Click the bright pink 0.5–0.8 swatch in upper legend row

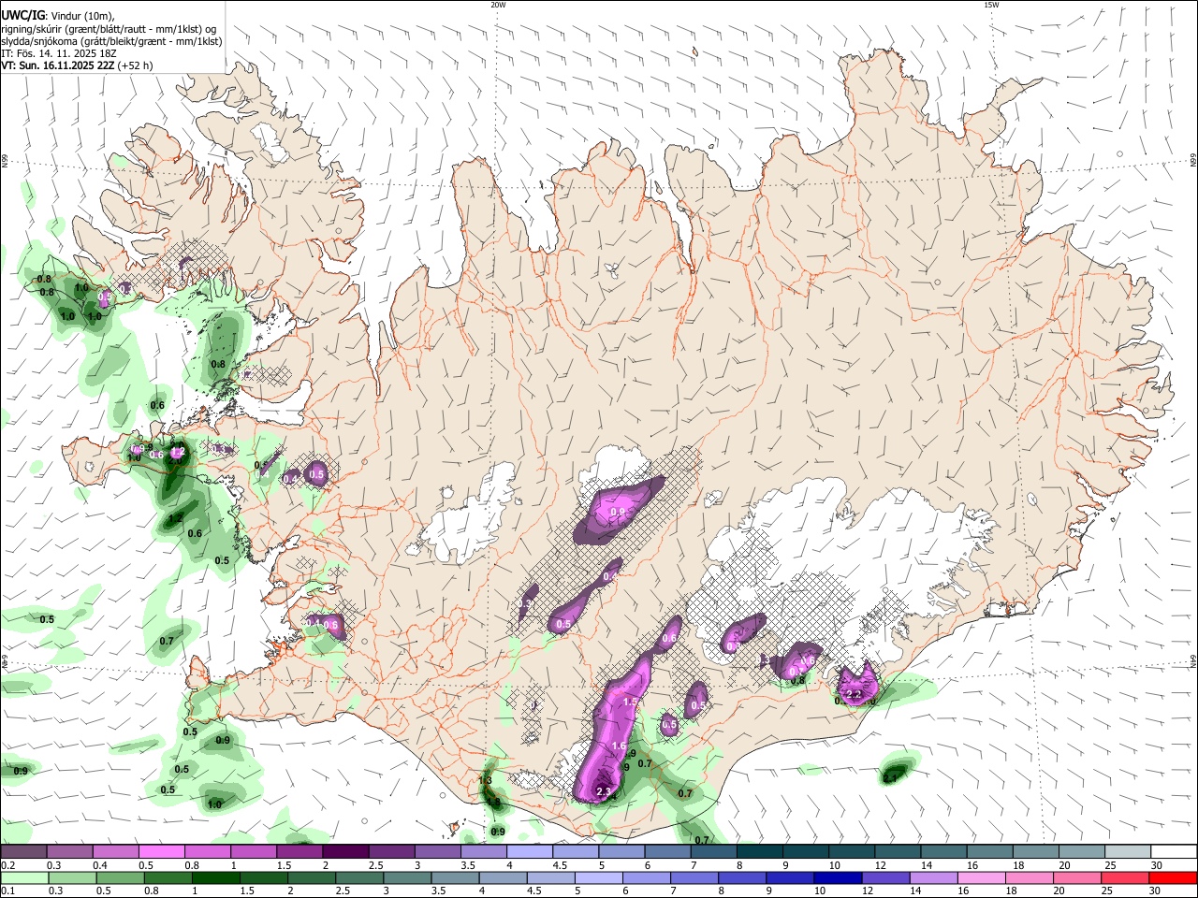point(160,851)
